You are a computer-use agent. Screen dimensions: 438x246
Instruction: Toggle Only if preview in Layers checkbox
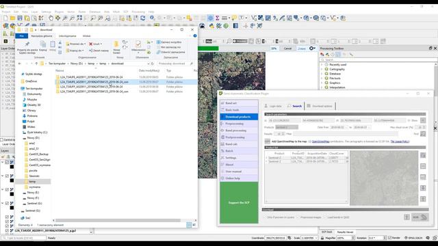[265, 217]
